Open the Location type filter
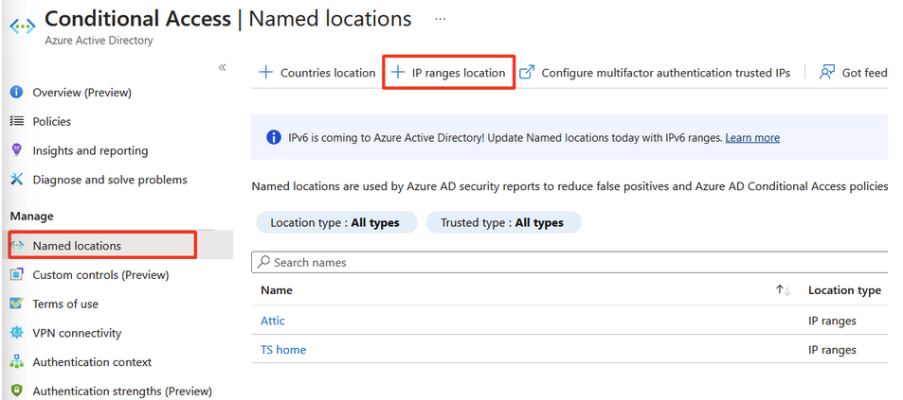 pos(334,223)
